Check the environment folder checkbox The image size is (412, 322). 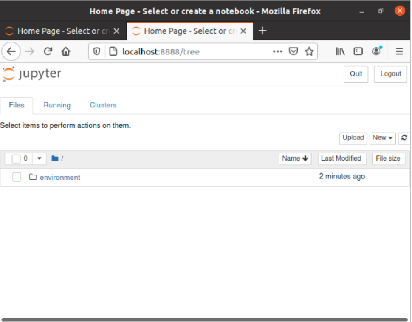point(17,177)
